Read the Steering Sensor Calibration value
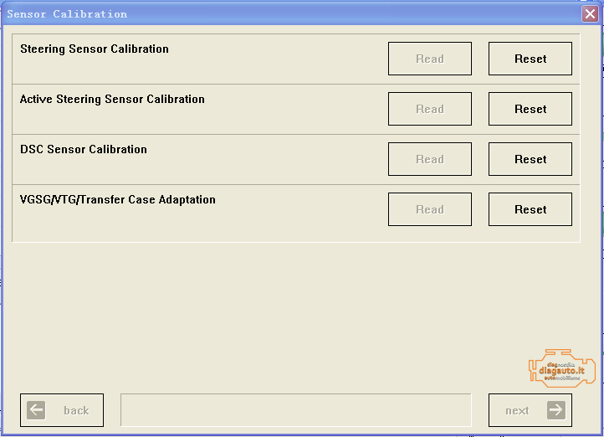This screenshot has width=604, height=437. click(x=430, y=59)
